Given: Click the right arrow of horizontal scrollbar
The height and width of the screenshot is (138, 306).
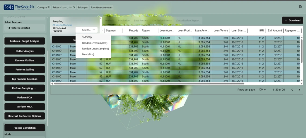Looking at the screenshot, I should pos(301,83).
